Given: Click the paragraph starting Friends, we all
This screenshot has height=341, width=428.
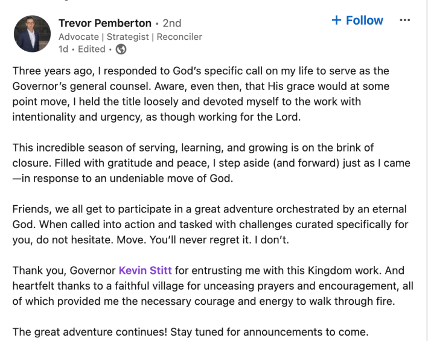Looking at the screenshot, I should coord(210,225).
